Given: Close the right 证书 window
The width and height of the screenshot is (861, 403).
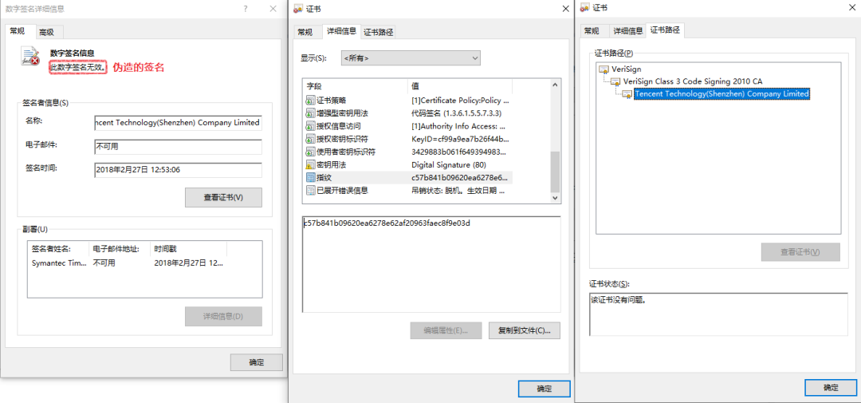Looking at the screenshot, I should (x=851, y=8).
